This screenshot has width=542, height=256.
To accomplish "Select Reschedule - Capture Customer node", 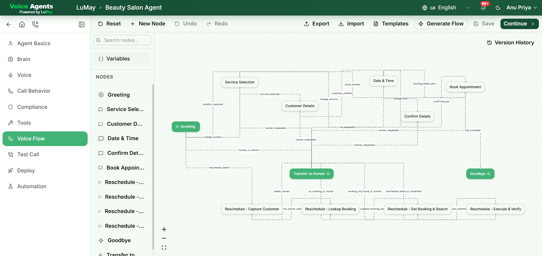I will pos(252,209).
